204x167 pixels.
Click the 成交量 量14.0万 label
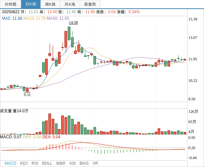pos(14,111)
